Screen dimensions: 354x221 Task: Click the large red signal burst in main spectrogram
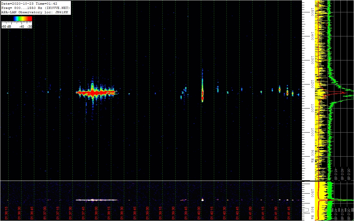pos(96,93)
